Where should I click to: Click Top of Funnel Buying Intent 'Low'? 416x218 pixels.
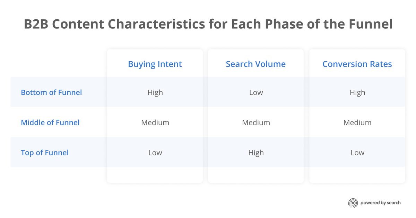(155, 153)
